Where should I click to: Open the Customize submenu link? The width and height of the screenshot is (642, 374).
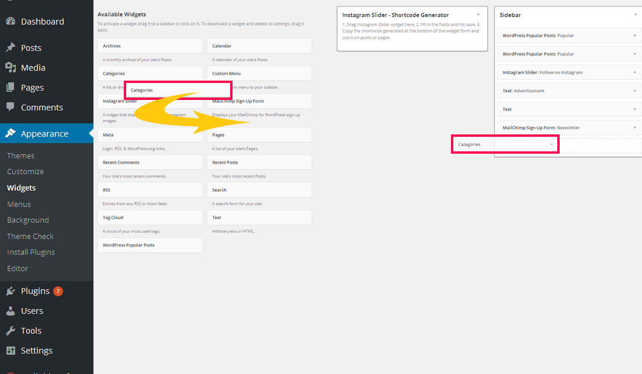click(x=25, y=172)
